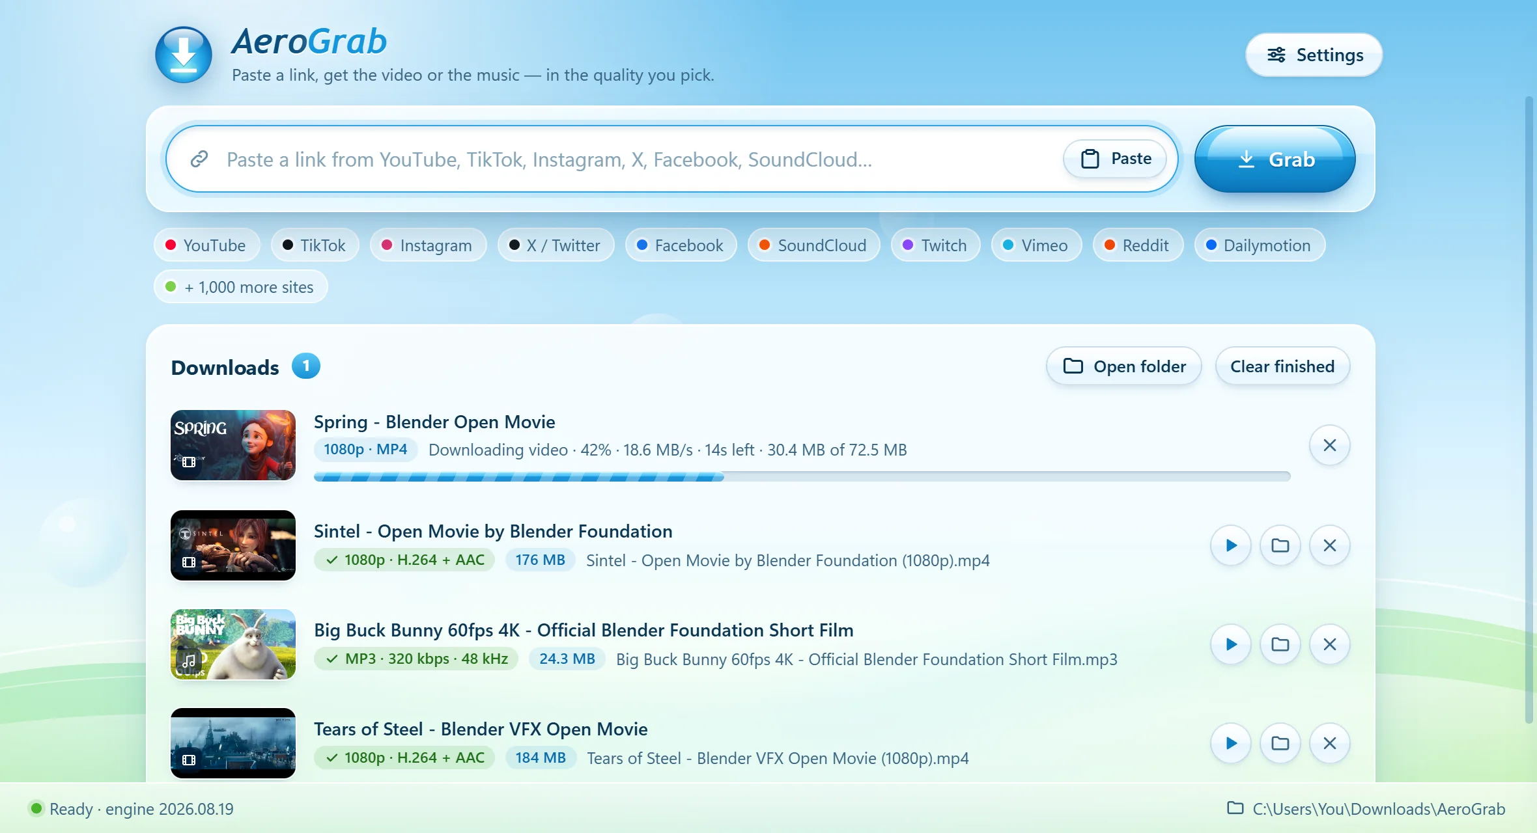
Task: Open the Tears of Steel thumbnail
Action: point(233,743)
